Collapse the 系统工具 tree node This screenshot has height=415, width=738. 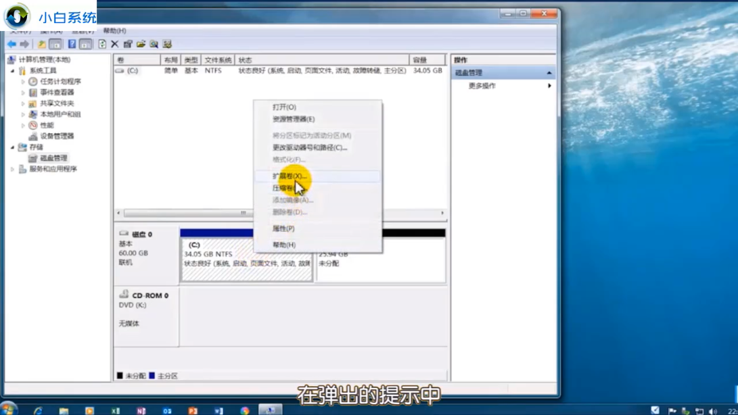coord(12,71)
